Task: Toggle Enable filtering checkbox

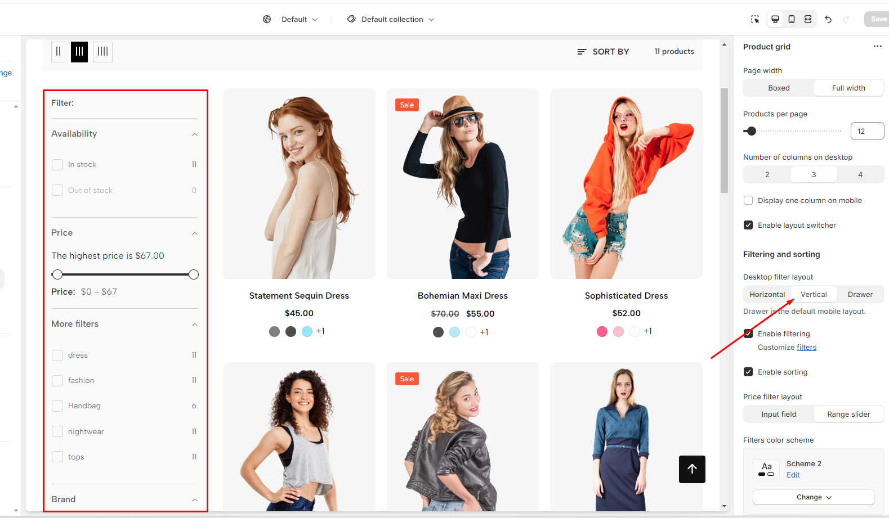Action: [x=748, y=334]
